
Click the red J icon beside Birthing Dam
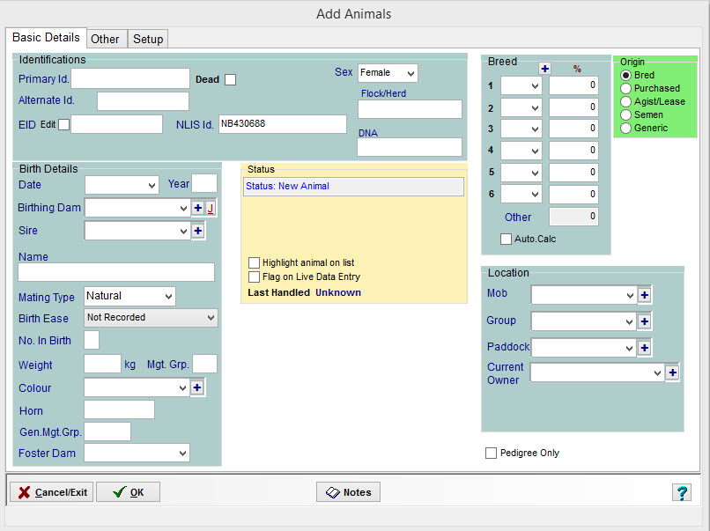pyautogui.click(x=211, y=208)
